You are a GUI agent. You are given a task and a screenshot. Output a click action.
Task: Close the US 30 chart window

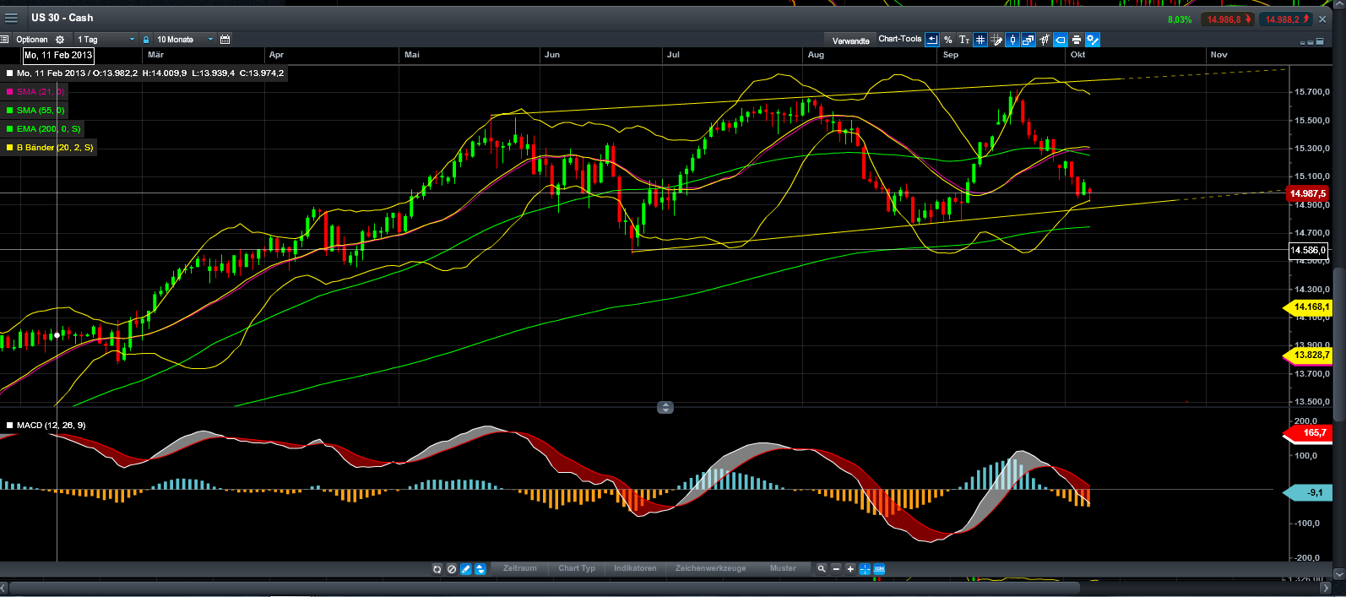click(1323, 19)
